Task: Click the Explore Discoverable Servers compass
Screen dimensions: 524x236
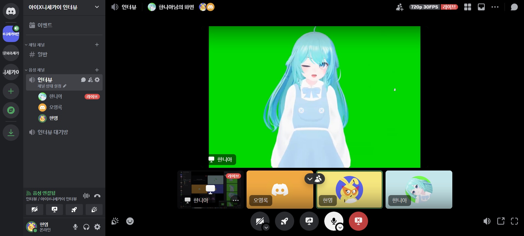Action: coord(11,110)
